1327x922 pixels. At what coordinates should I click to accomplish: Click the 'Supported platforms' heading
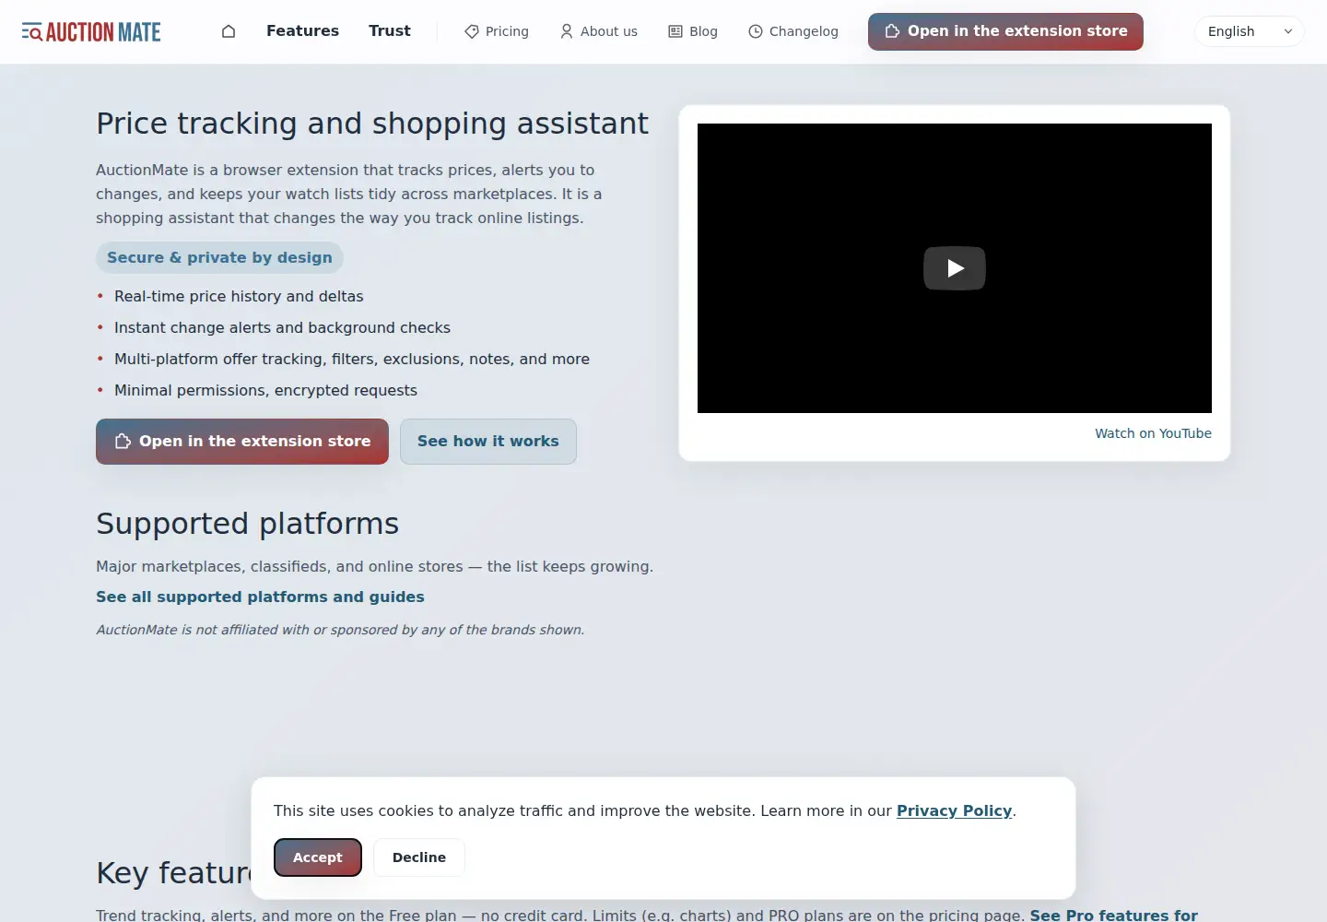(247, 524)
